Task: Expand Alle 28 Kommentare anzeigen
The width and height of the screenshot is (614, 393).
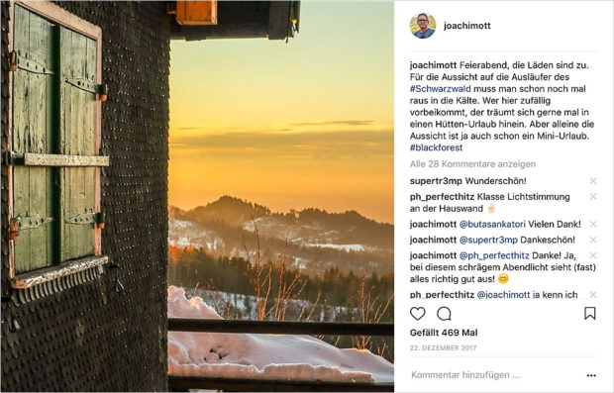Action: point(472,164)
